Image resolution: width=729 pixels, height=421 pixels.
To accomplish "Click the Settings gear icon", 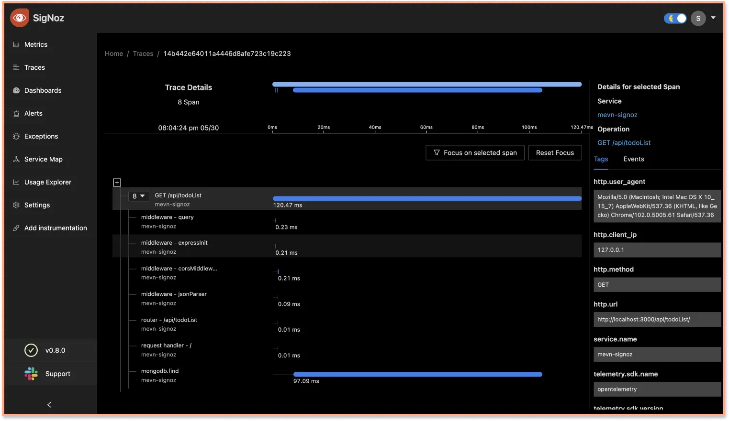I will coord(16,205).
